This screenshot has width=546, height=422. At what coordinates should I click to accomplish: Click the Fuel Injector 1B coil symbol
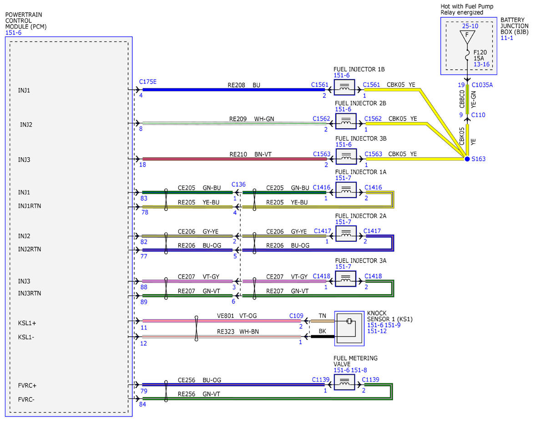pyautogui.click(x=345, y=87)
